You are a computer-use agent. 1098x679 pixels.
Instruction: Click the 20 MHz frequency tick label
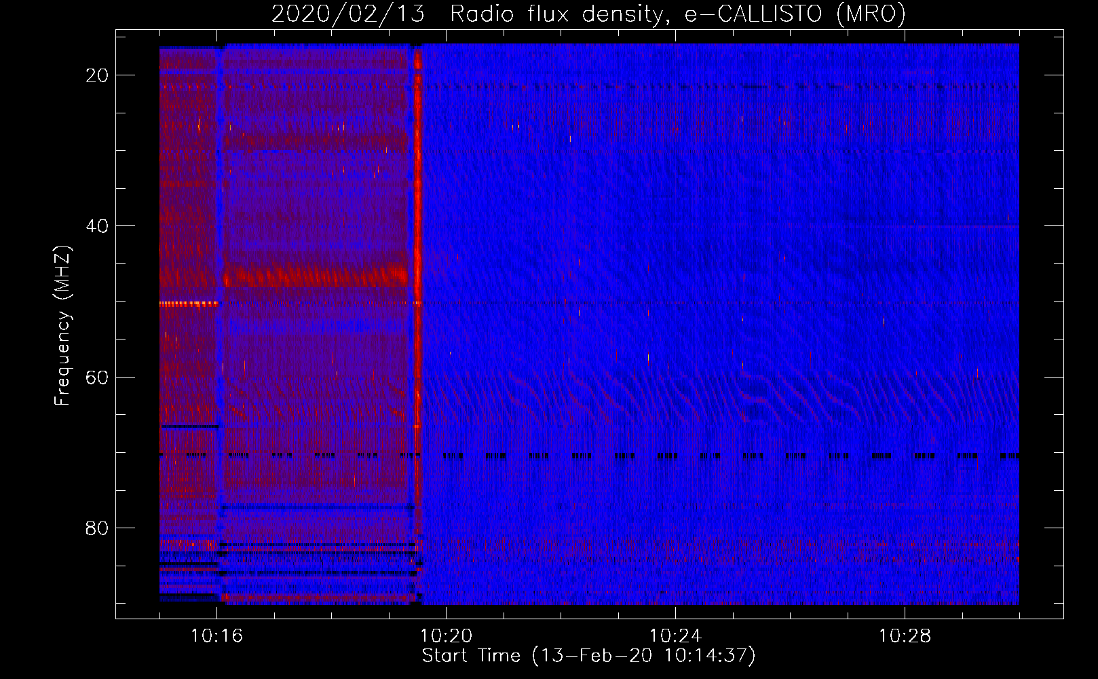tap(97, 75)
